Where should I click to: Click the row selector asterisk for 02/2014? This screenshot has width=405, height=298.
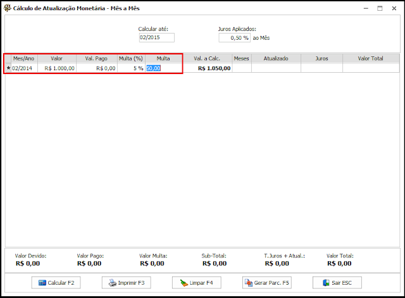click(8, 68)
